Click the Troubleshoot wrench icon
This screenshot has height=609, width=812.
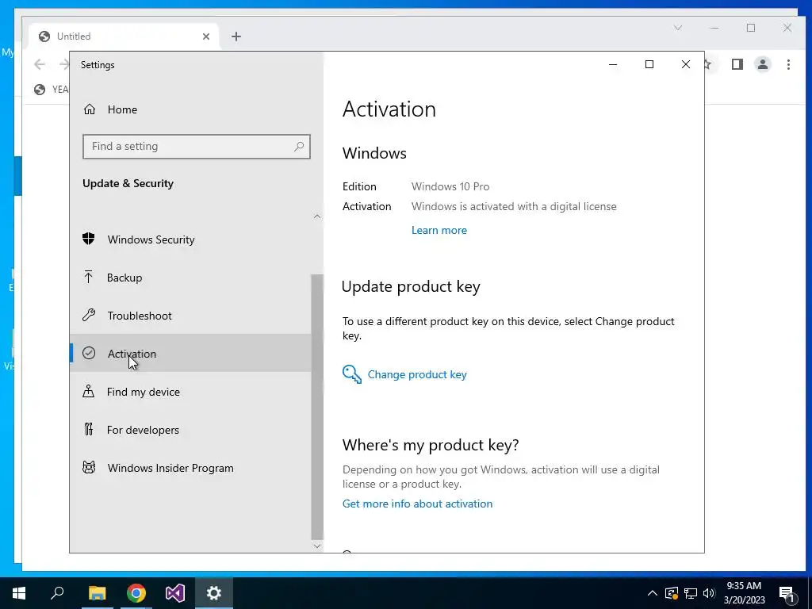coord(89,315)
